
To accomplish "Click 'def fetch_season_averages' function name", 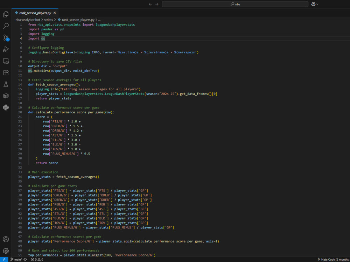I will click(x=55, y=84).
